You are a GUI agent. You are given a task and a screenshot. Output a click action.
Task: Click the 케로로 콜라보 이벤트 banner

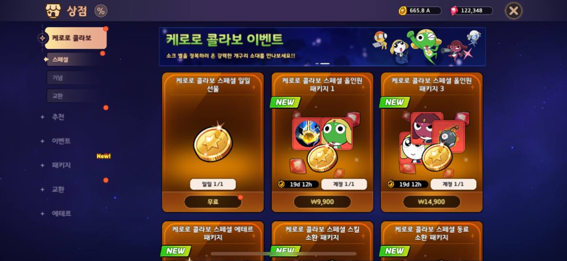(322, 47)
